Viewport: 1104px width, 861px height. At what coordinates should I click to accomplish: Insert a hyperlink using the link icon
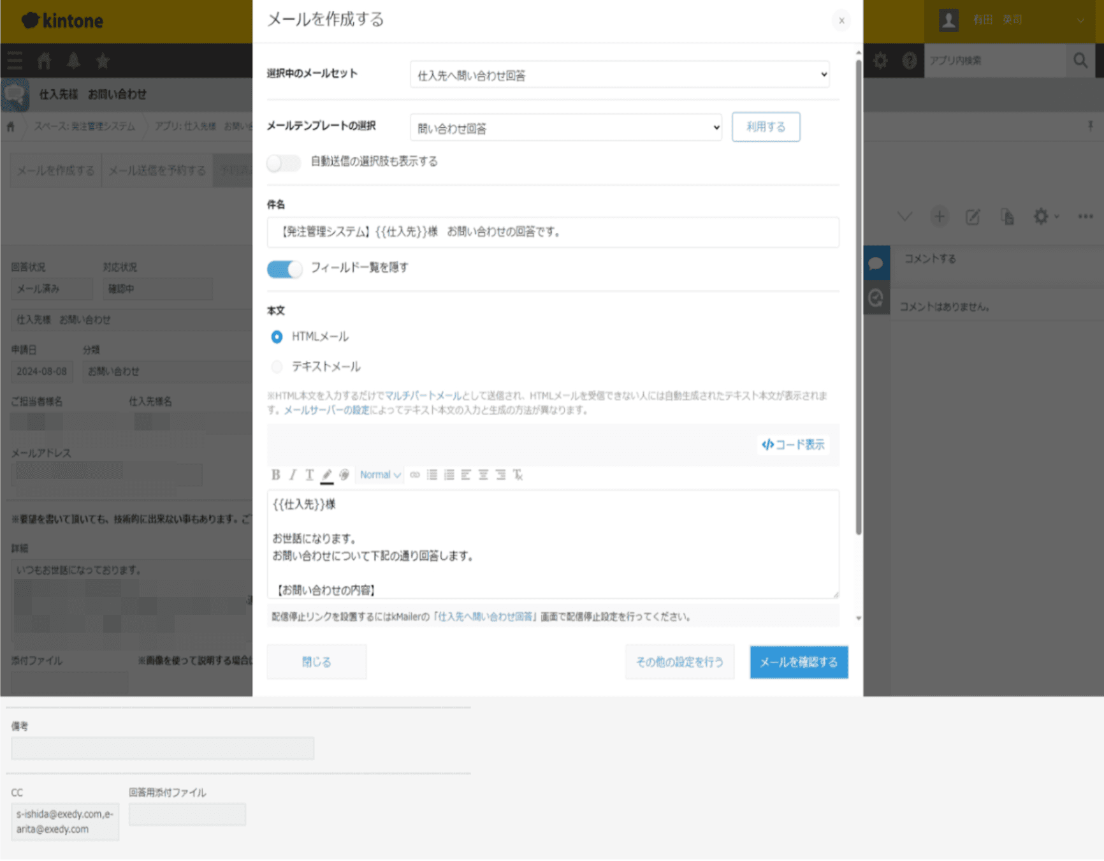tap(415, 475)
